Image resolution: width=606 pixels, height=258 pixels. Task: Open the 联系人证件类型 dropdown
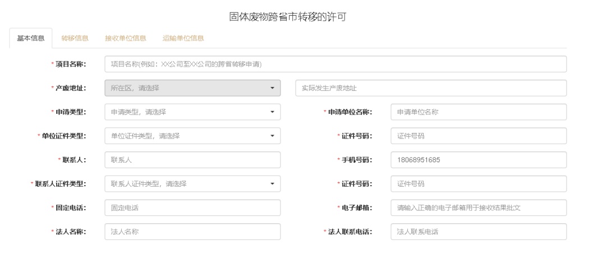pyautogui.click(x=192, y=184)
